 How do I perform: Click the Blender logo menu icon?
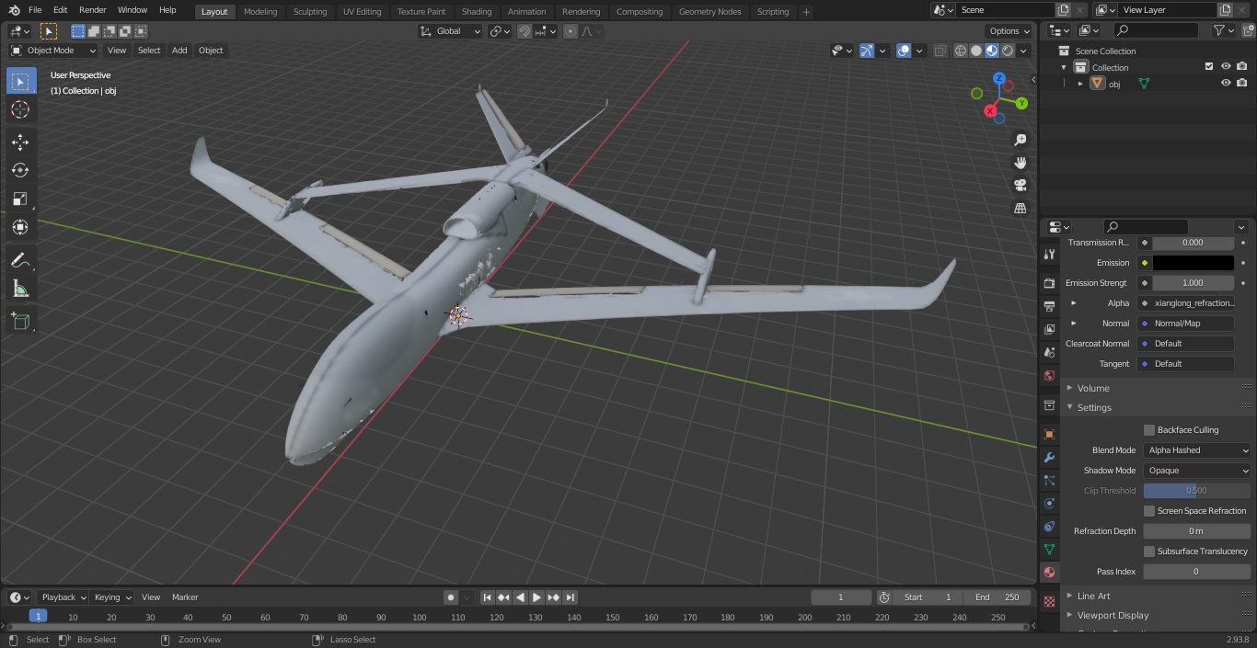14,10
